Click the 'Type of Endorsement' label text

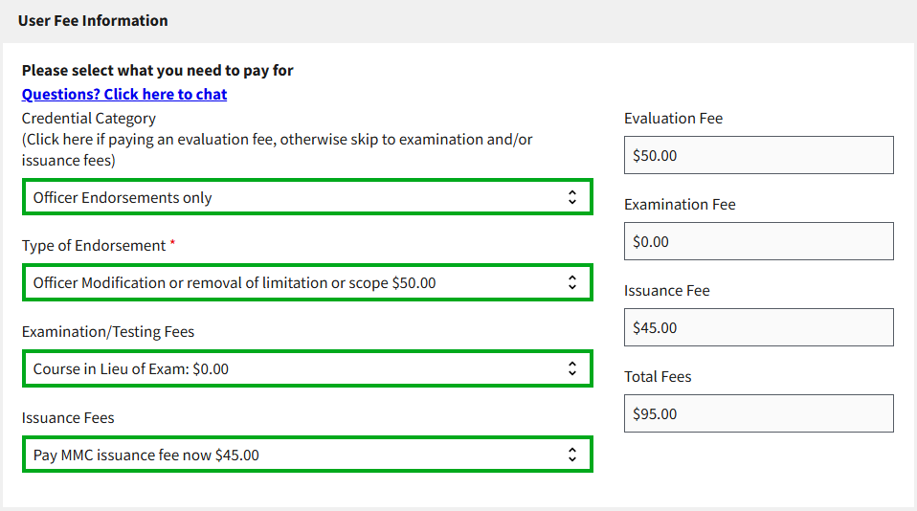click(94, 246)
